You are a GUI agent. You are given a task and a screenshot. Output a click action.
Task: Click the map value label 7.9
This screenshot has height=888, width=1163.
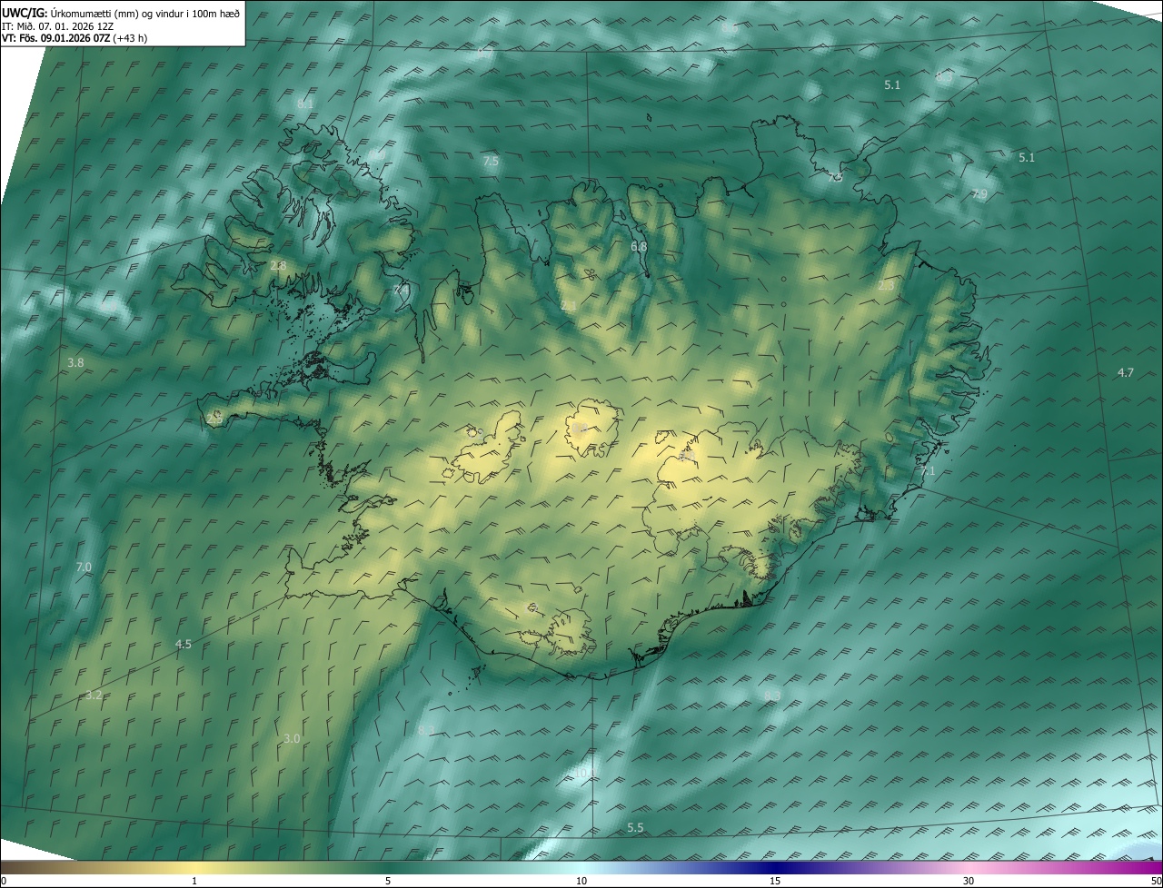click(979, 194)
